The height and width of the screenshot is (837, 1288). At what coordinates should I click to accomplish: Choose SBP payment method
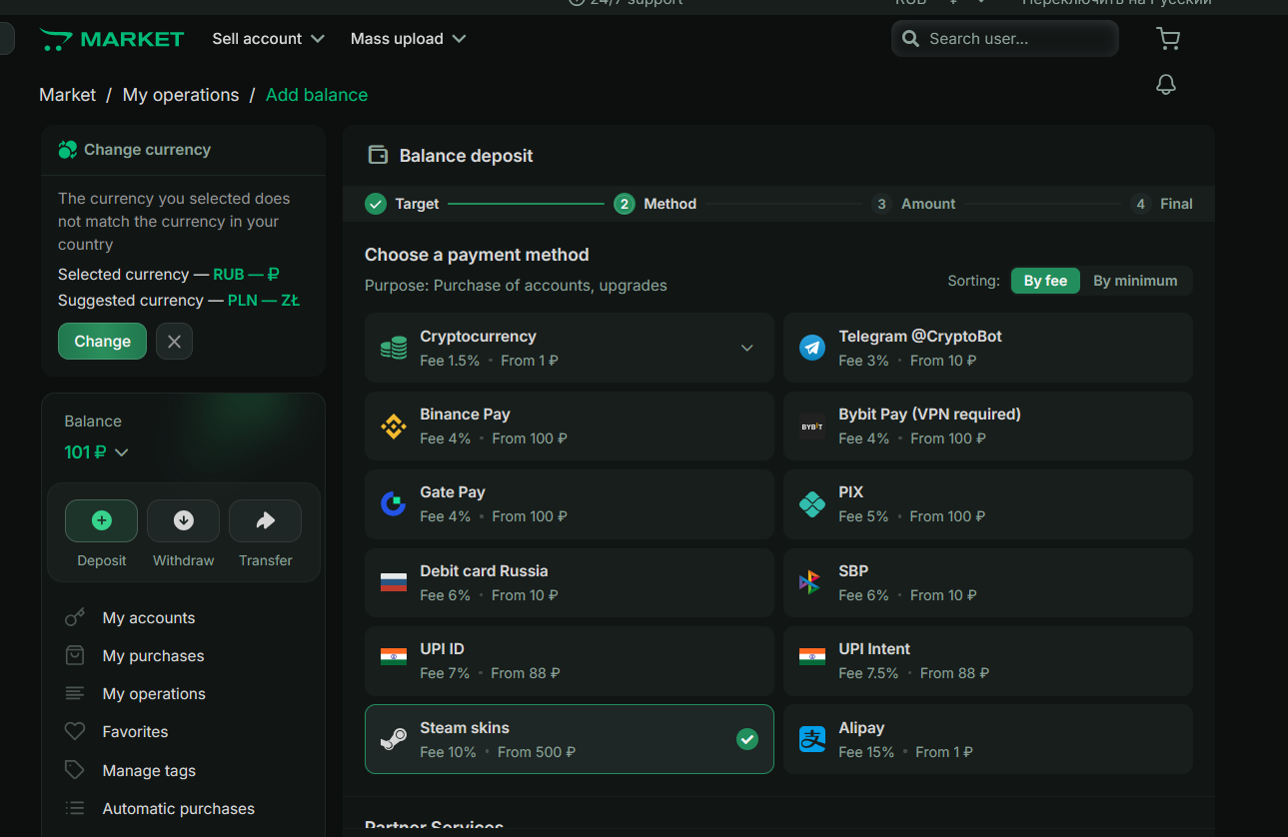point(988,582)
